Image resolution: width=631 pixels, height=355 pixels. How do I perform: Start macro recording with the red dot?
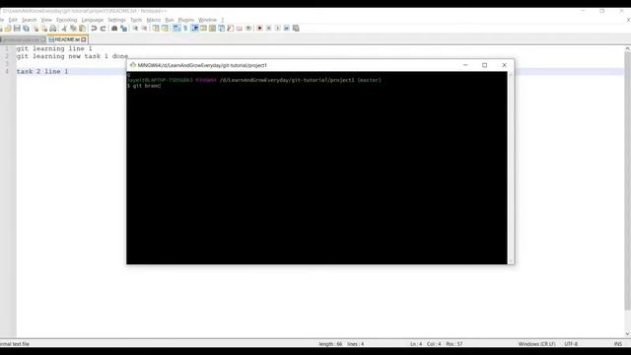click(x=259, y=29)
